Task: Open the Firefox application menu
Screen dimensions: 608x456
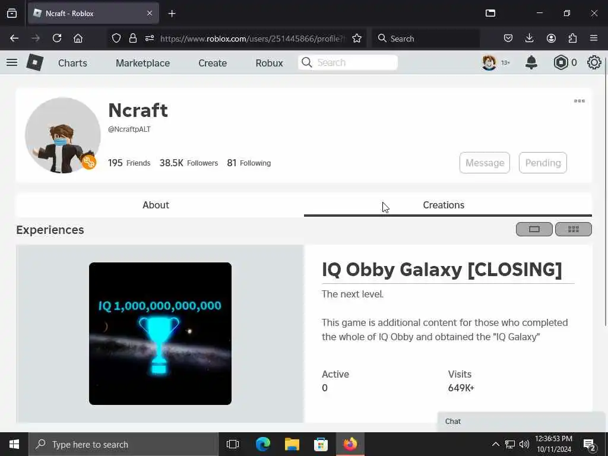Action: (x=594, y=39)
